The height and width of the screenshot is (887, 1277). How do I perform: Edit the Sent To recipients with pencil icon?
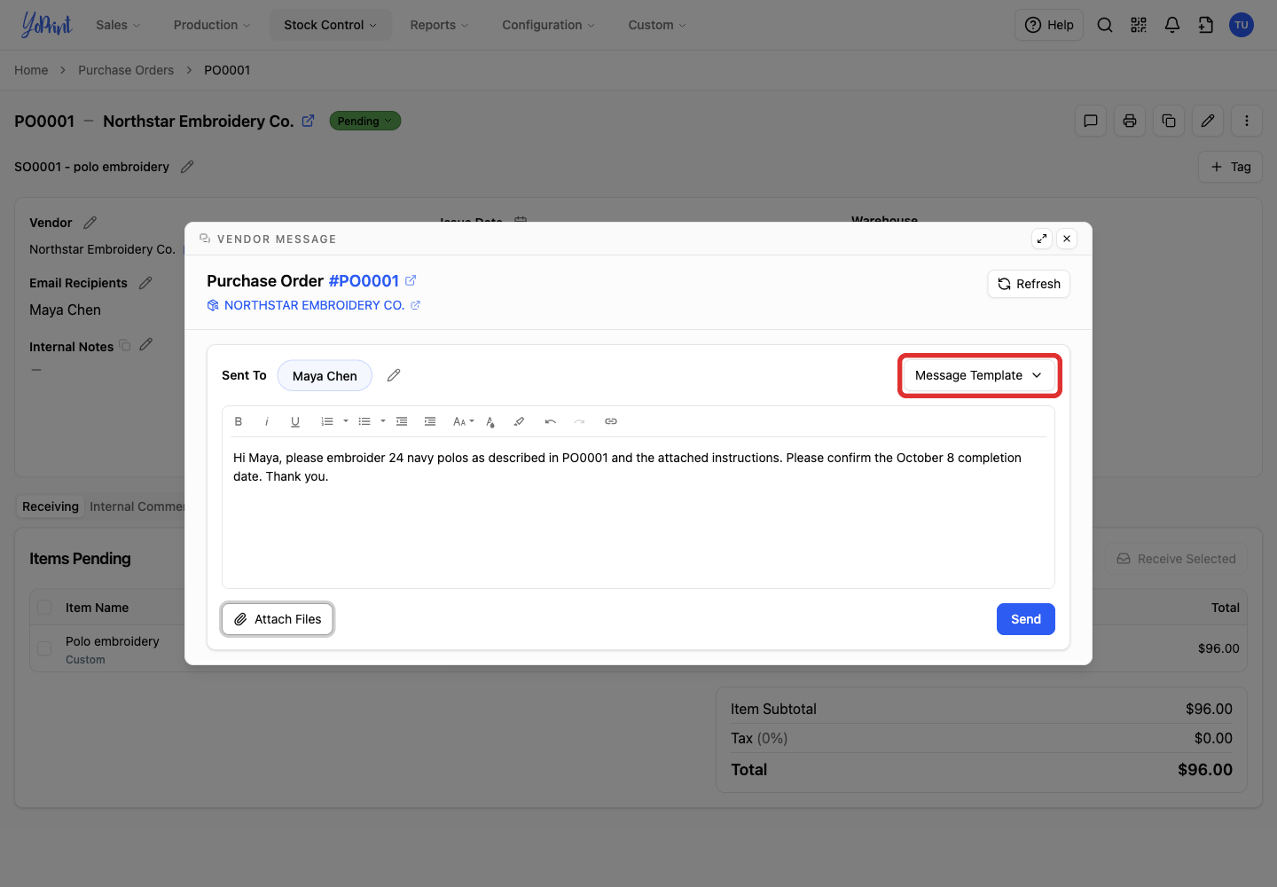pos(394,375)
